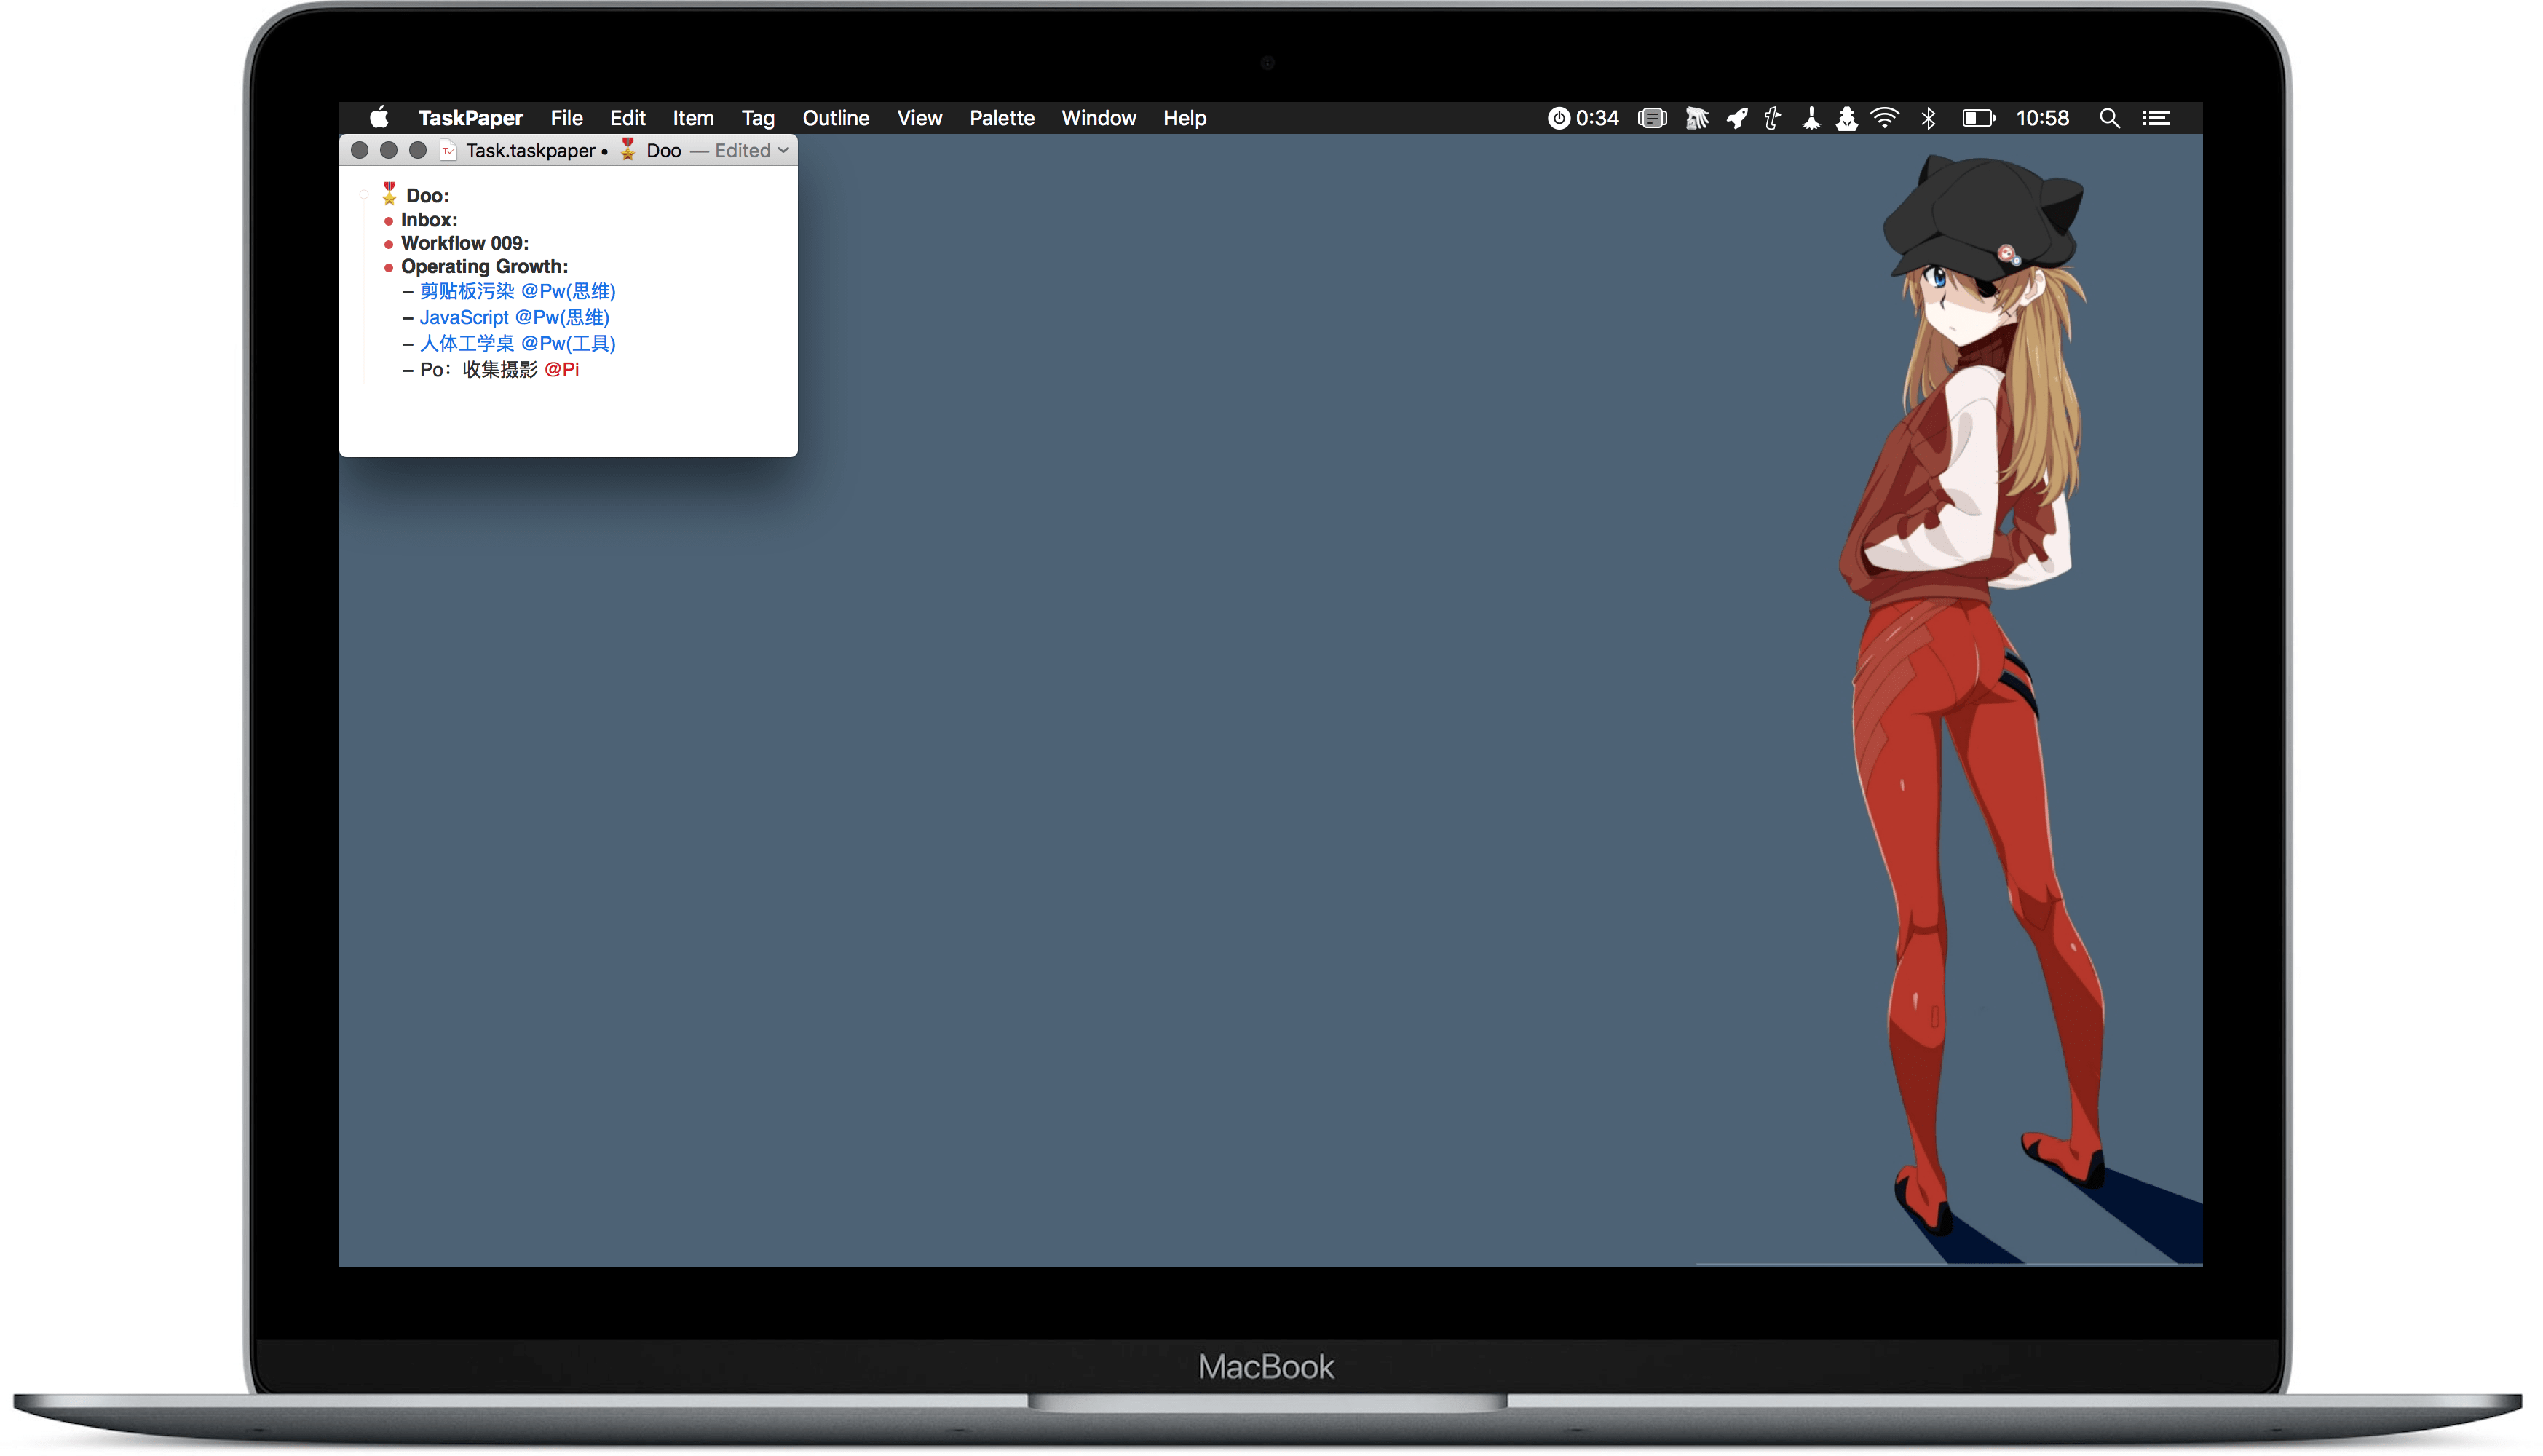Image resolution: width=2543 pixels, height=1456 pixels.
Task: Open the Wi-Fi status menu
Action: (1884, 118)
